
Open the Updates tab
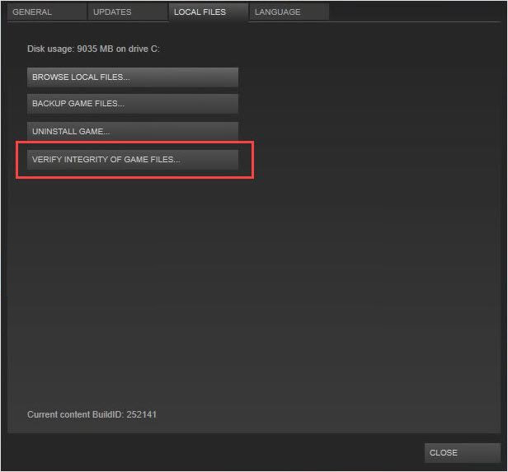[x=128, y=12]
